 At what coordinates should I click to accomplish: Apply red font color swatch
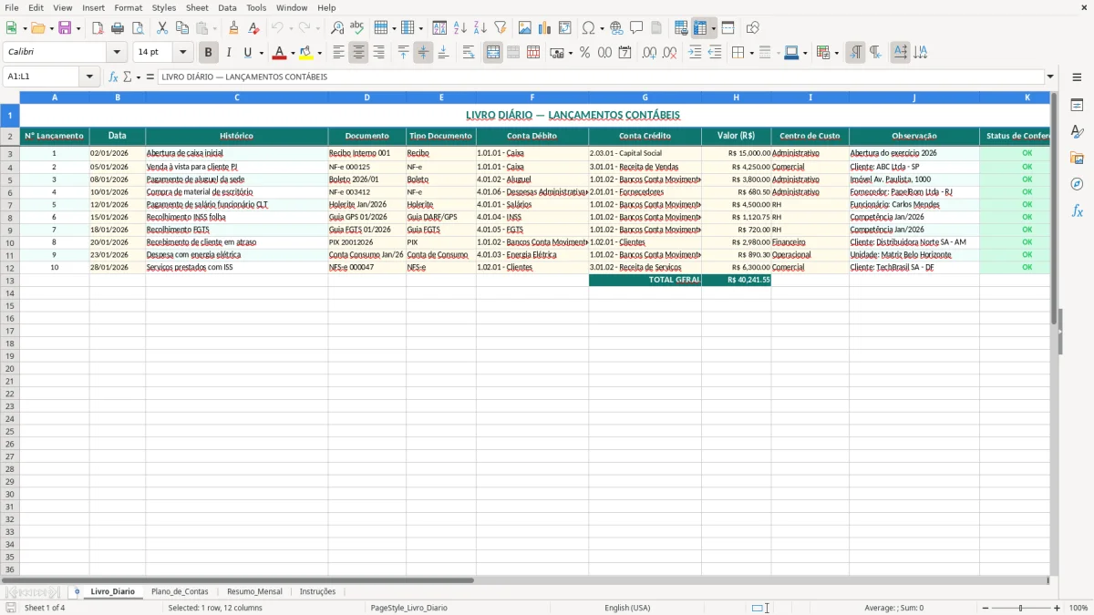[279, 53]
